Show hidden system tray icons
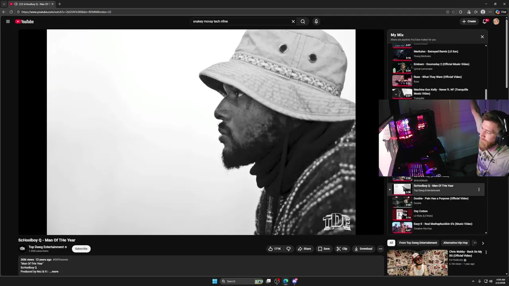509x286 pixels. 473,281
